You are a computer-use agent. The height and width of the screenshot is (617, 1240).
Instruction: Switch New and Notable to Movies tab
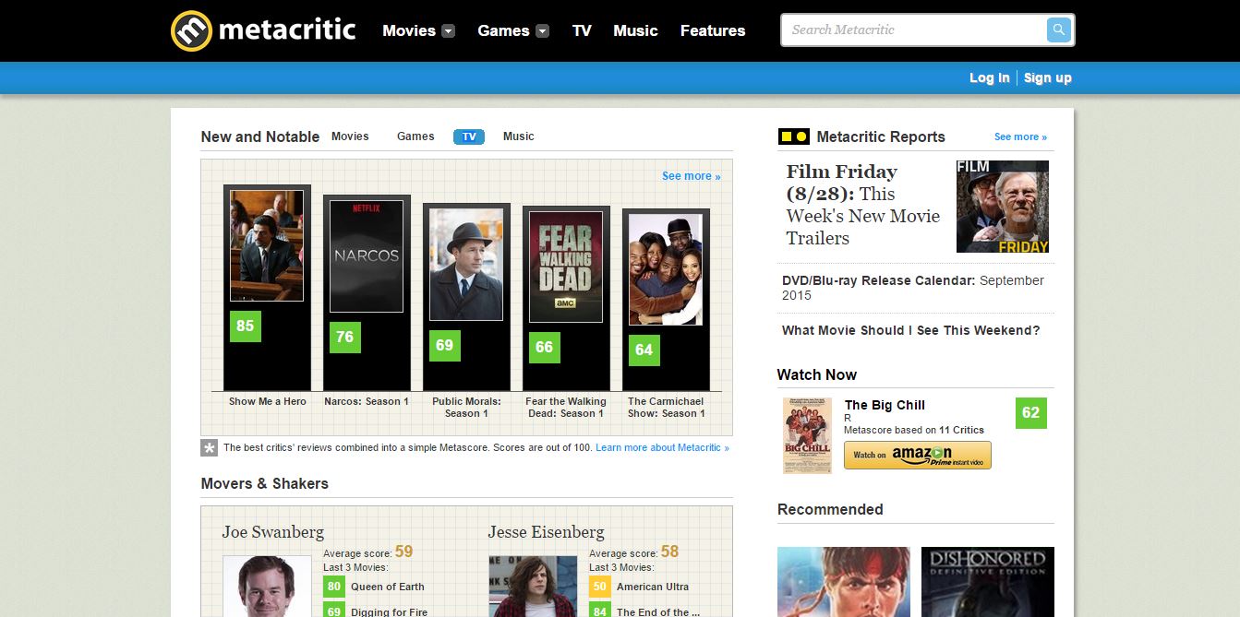click(x=350, y=136)
